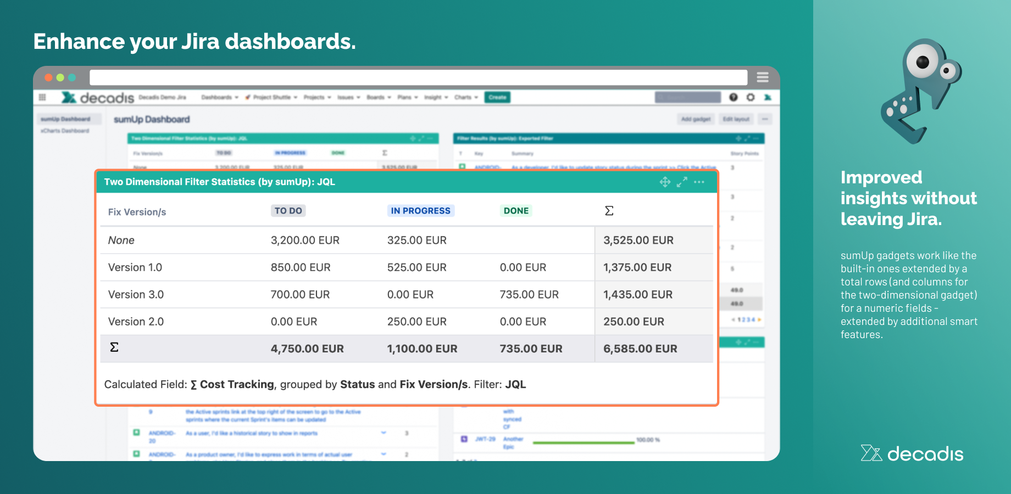
Task: Click the TO DO status column header
Action: (288, 211)
